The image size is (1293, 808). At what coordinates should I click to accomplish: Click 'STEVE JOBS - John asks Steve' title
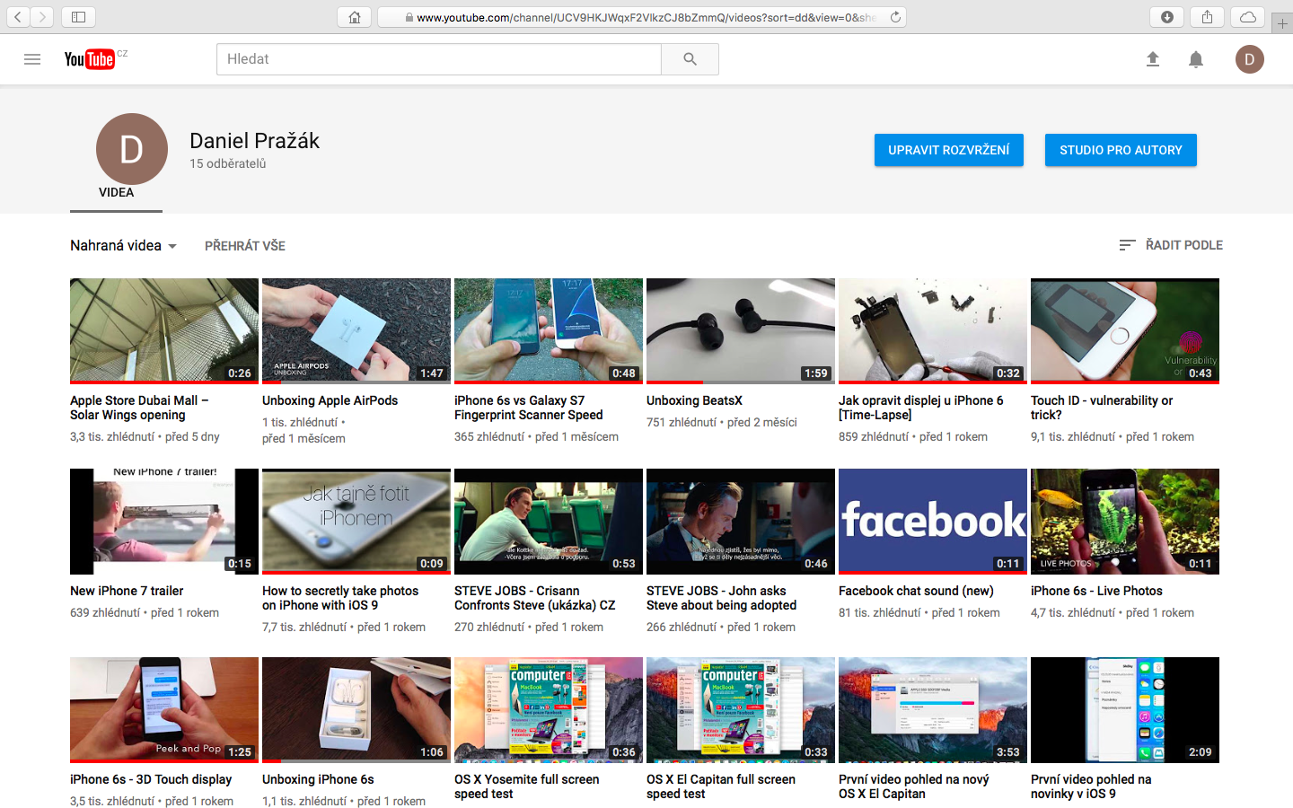click(722, 598)
